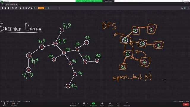Click the open file folder icon
The width and height of the screenshot is (190, 107).
(5, 8)
